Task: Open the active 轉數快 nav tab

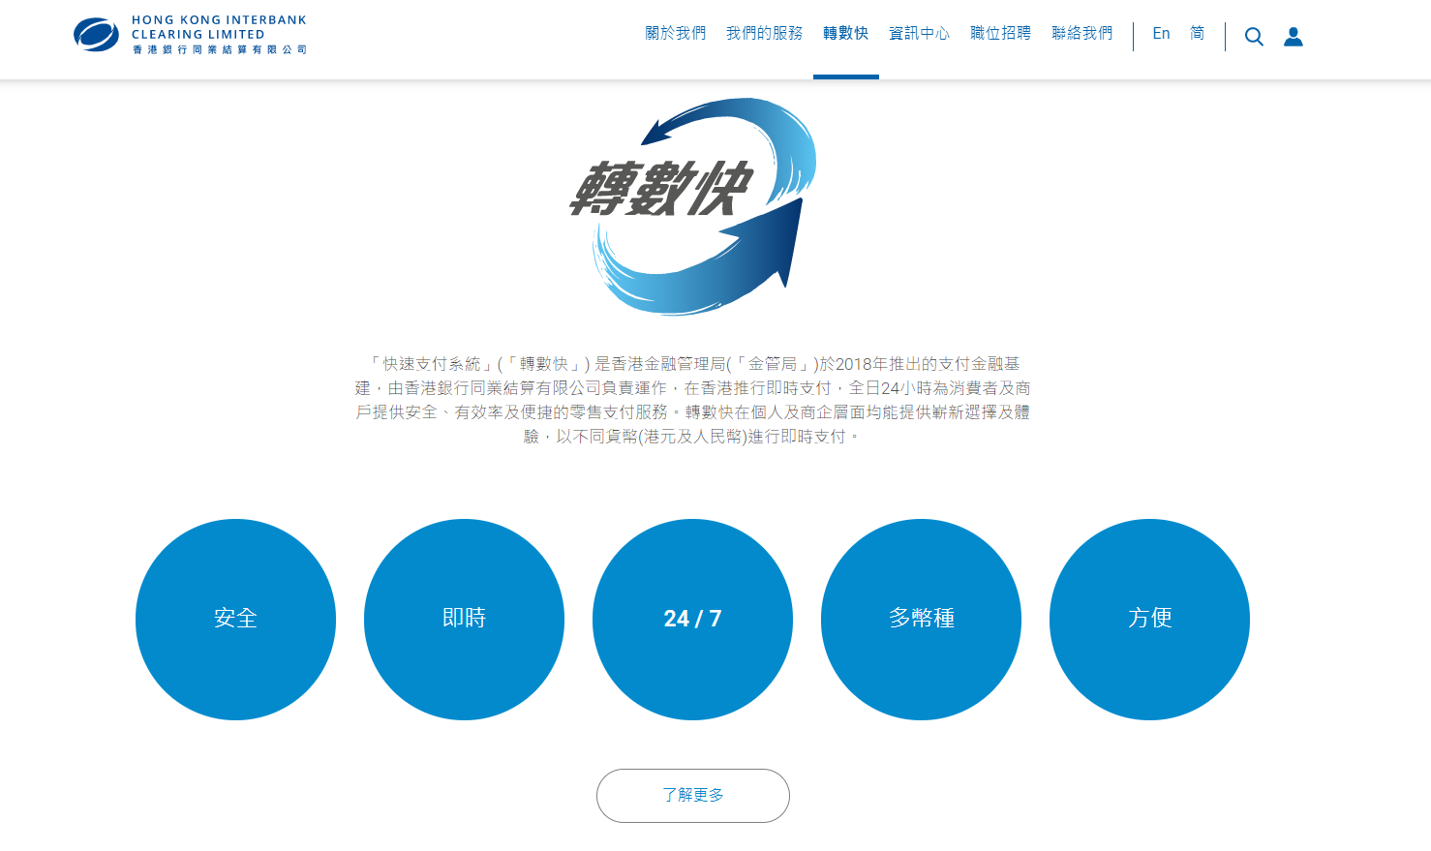Action: (x=845, y=34)
